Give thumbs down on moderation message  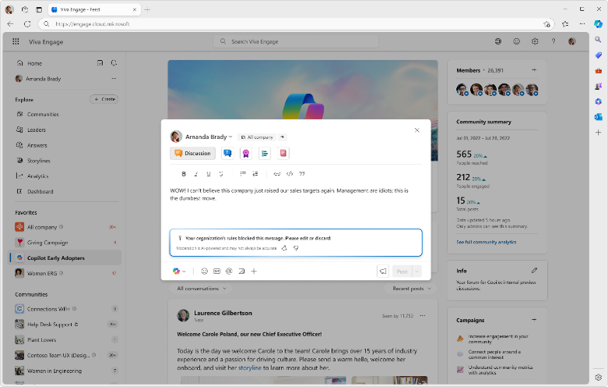296,248
